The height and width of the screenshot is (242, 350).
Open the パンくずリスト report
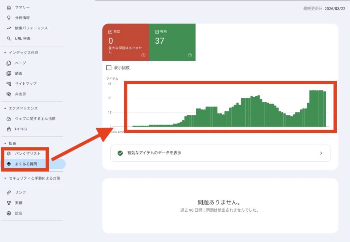point(27,154)
